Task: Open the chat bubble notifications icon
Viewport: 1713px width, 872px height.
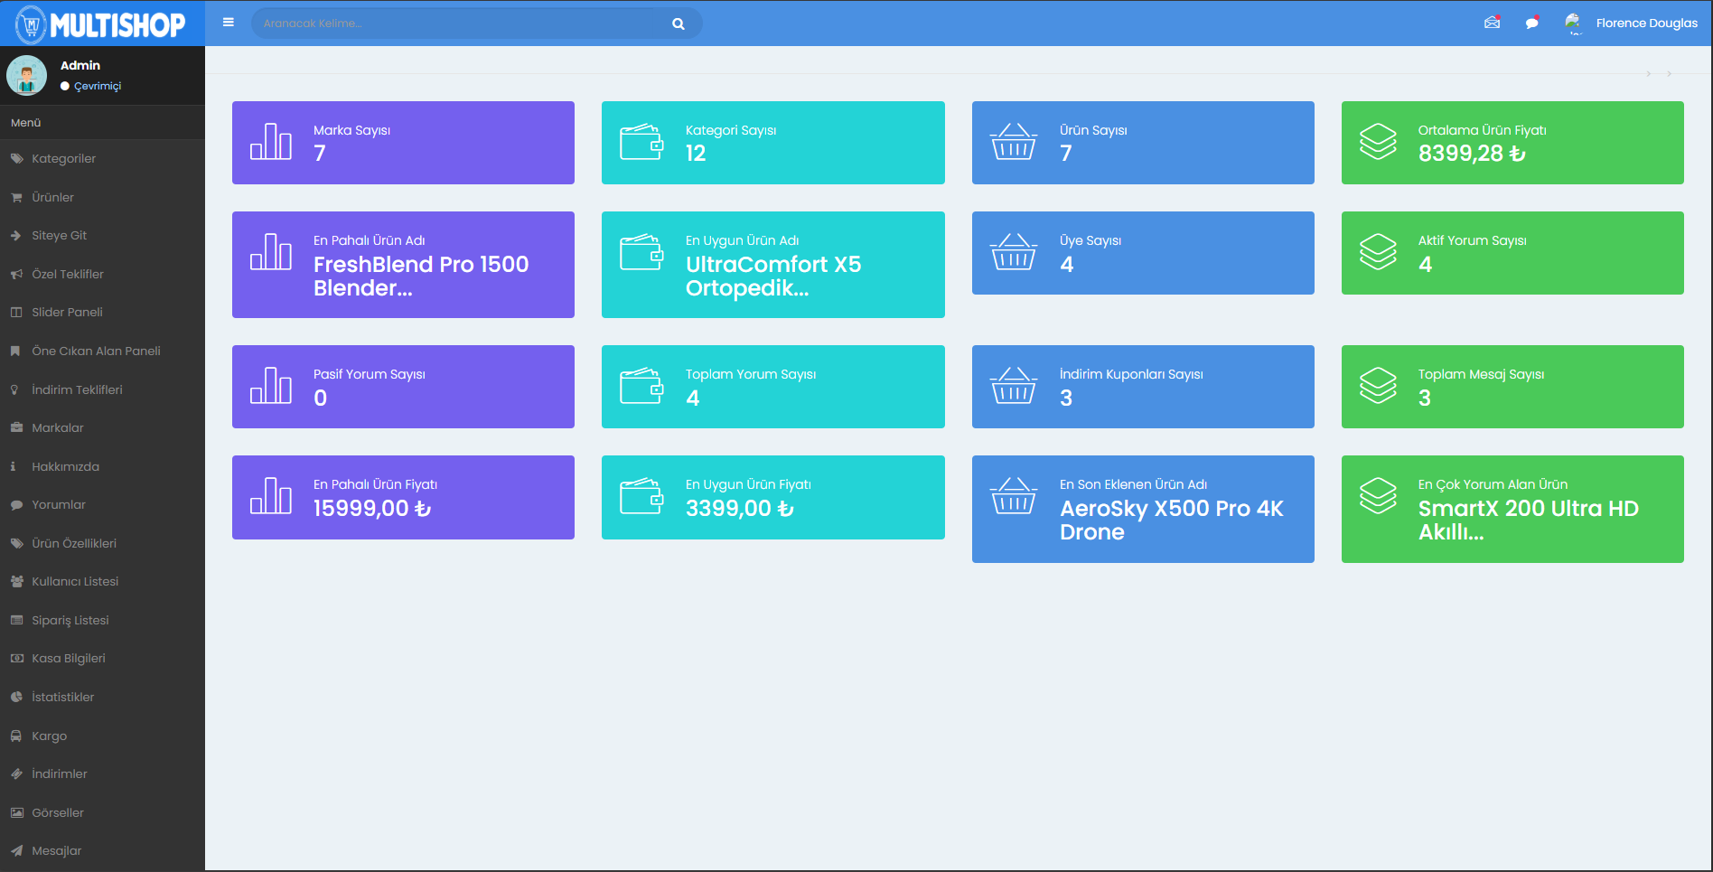Action: pyautogui.click(x=1531, y=23)
